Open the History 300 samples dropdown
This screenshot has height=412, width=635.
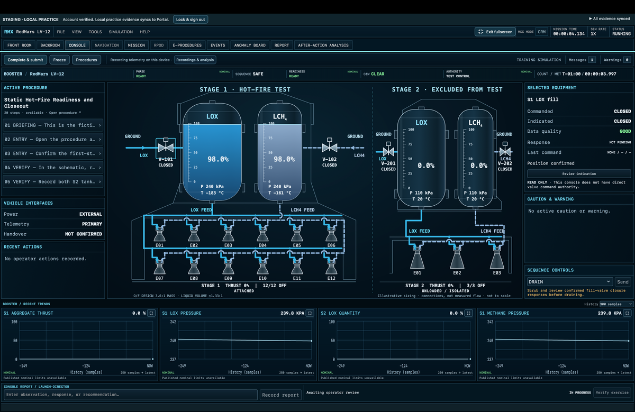[616, 304]
